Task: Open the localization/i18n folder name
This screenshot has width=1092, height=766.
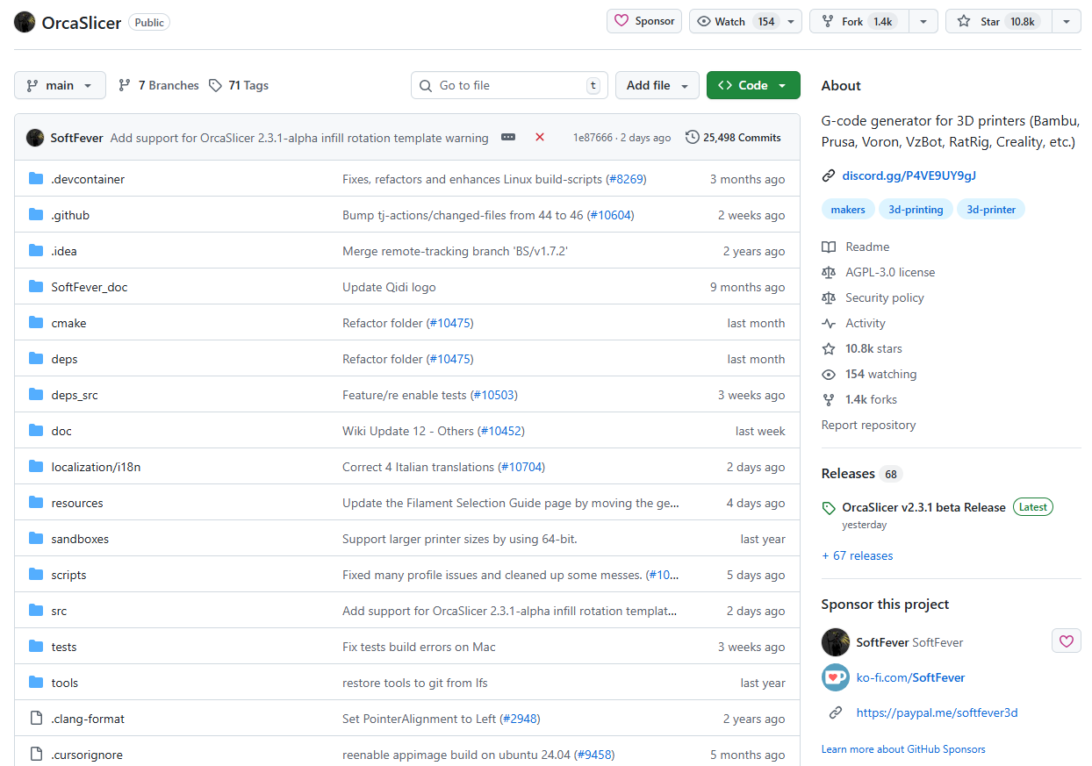Action: (96, 467)
